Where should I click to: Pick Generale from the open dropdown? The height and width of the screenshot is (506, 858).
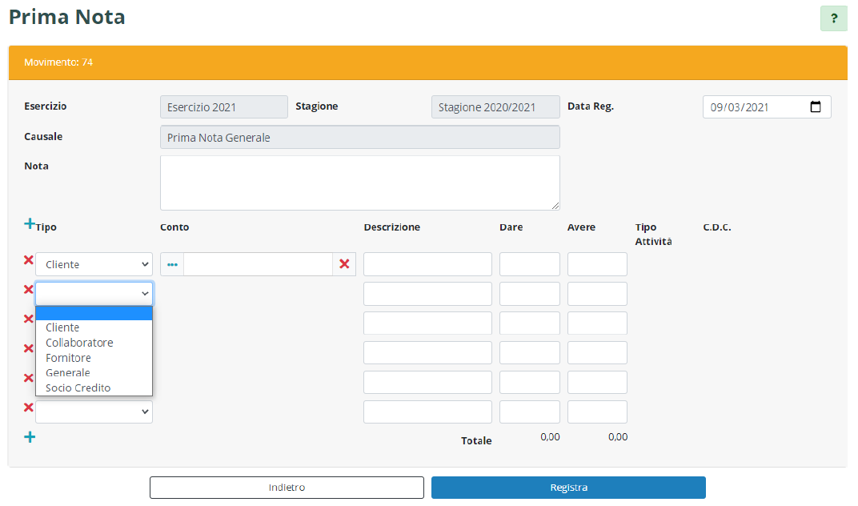(67, 373)
